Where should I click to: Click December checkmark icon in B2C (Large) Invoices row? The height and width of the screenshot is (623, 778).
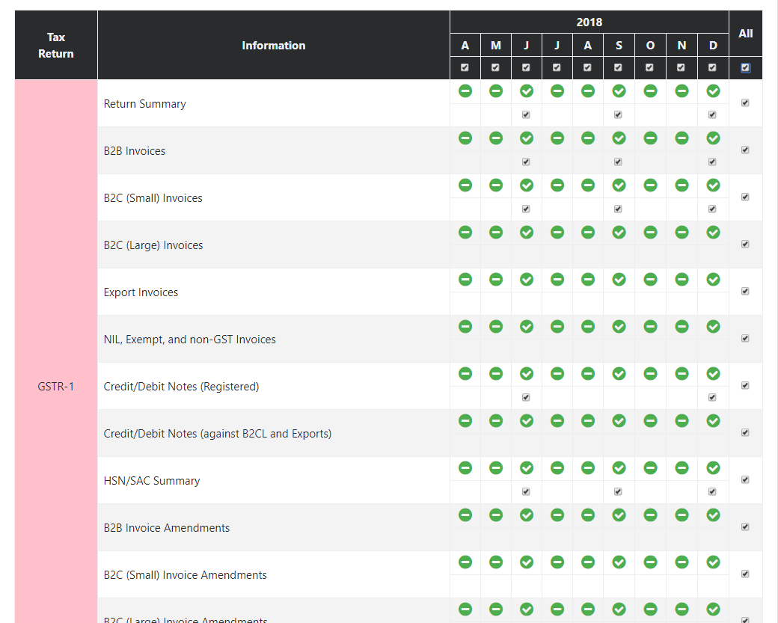click(713, 233)
